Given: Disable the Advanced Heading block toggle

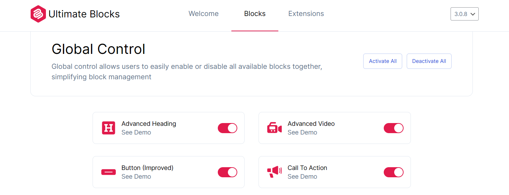Looking at the screenshot, I should coord(228,128).
